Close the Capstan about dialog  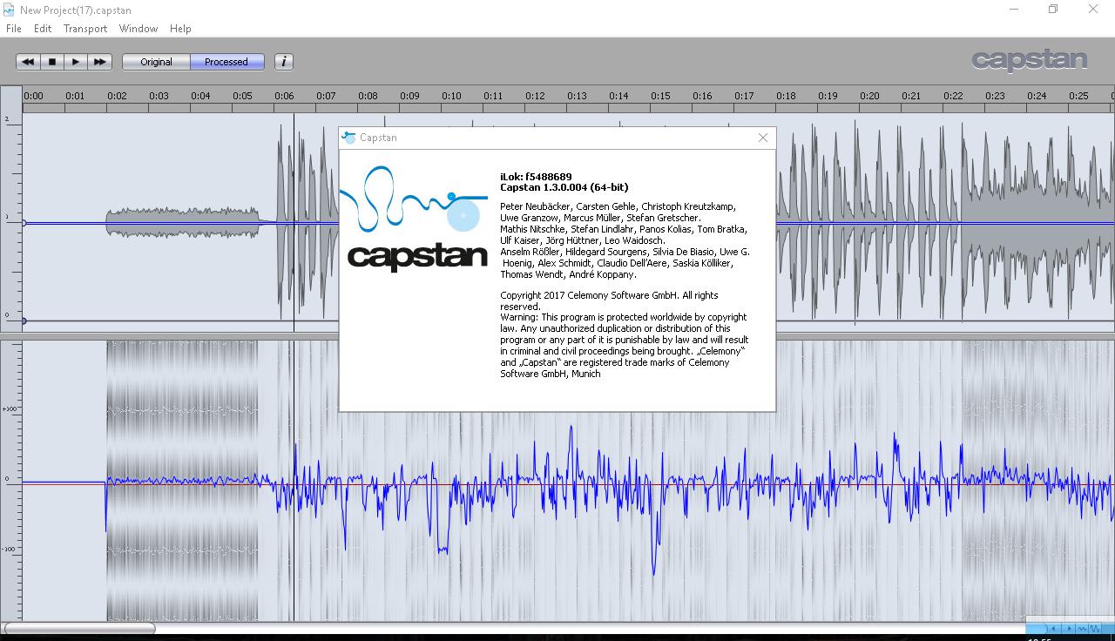point(763,138)
